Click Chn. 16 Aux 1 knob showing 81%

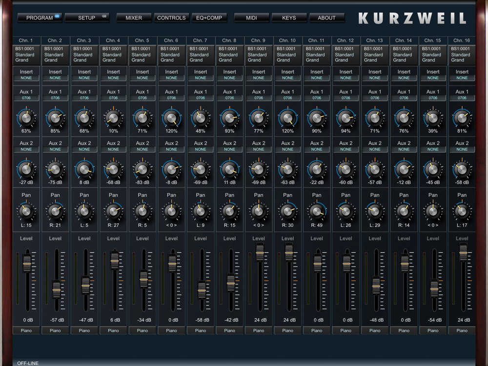pos(462,118)
